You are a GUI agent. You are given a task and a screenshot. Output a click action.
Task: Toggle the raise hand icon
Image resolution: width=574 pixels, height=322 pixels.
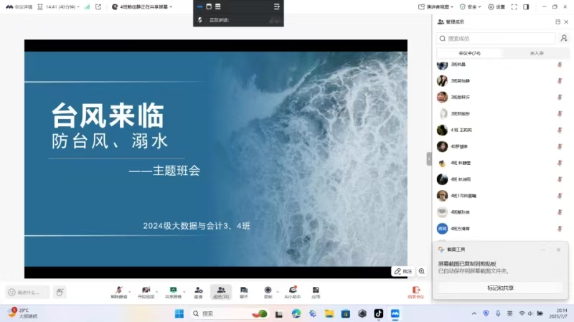[60, 292]
